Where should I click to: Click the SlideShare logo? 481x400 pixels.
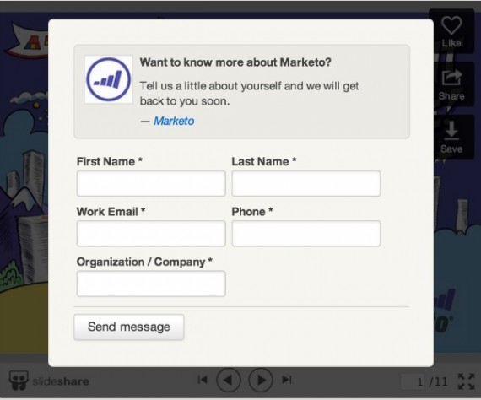(49, 381)
